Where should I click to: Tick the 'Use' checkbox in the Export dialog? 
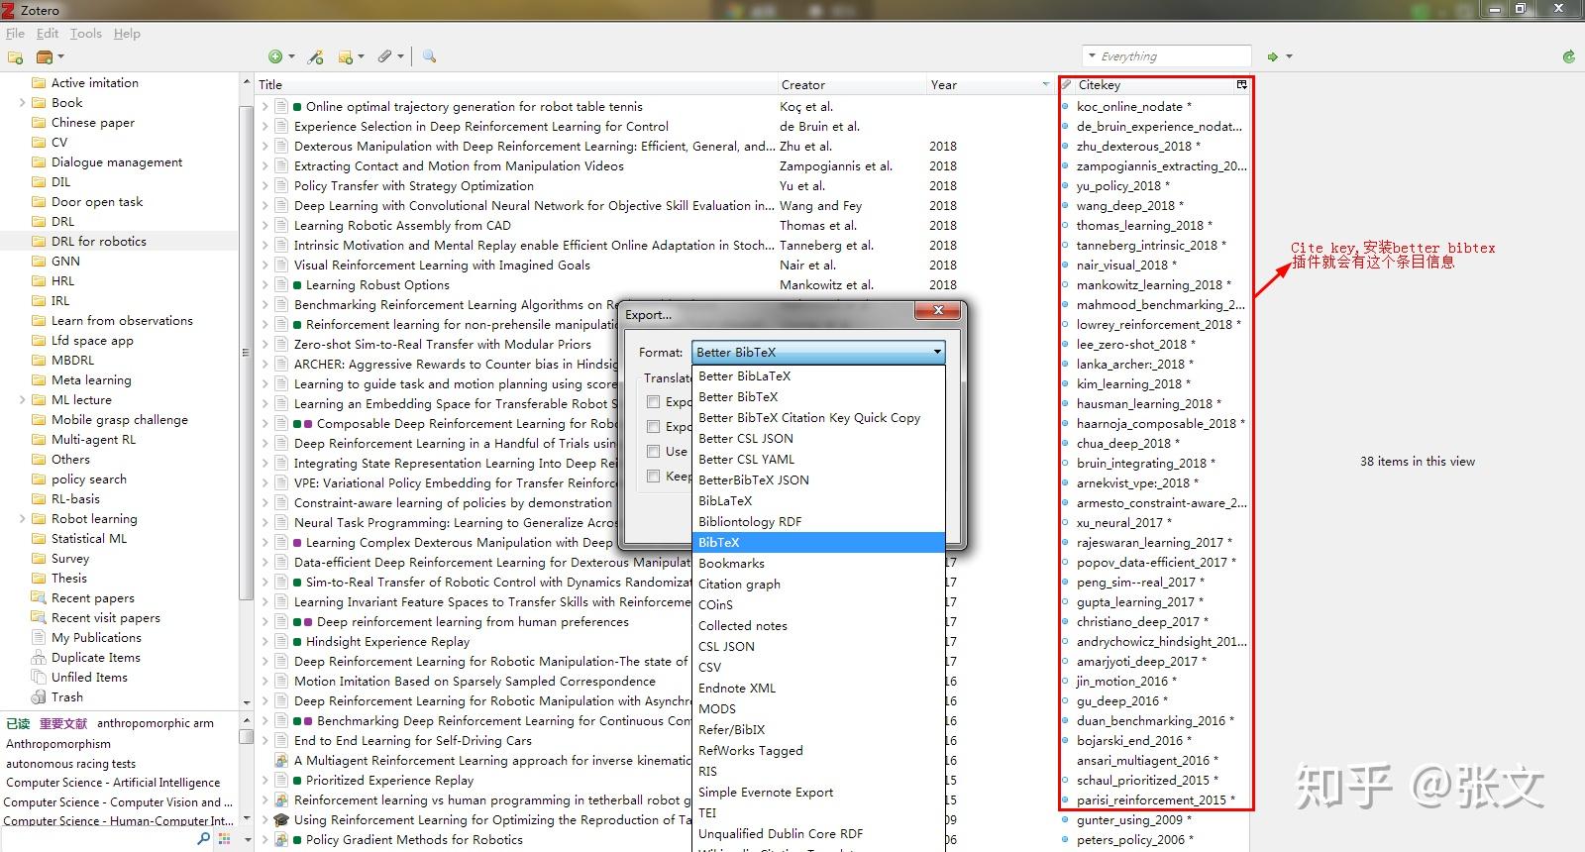[x=653, y=452]
